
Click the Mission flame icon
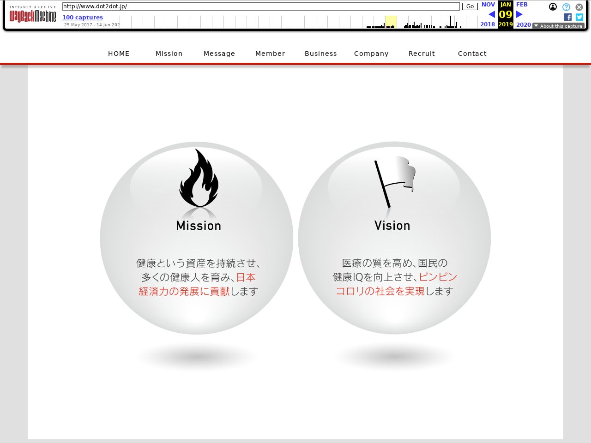coord(199,178)
